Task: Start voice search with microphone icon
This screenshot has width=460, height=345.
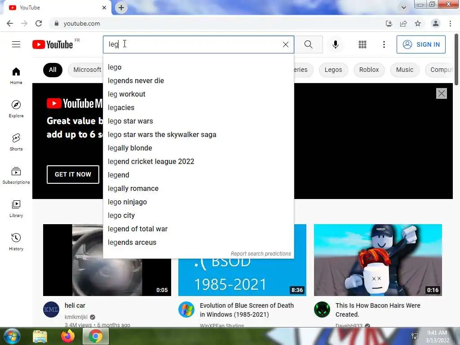Action: coord(335,44)
